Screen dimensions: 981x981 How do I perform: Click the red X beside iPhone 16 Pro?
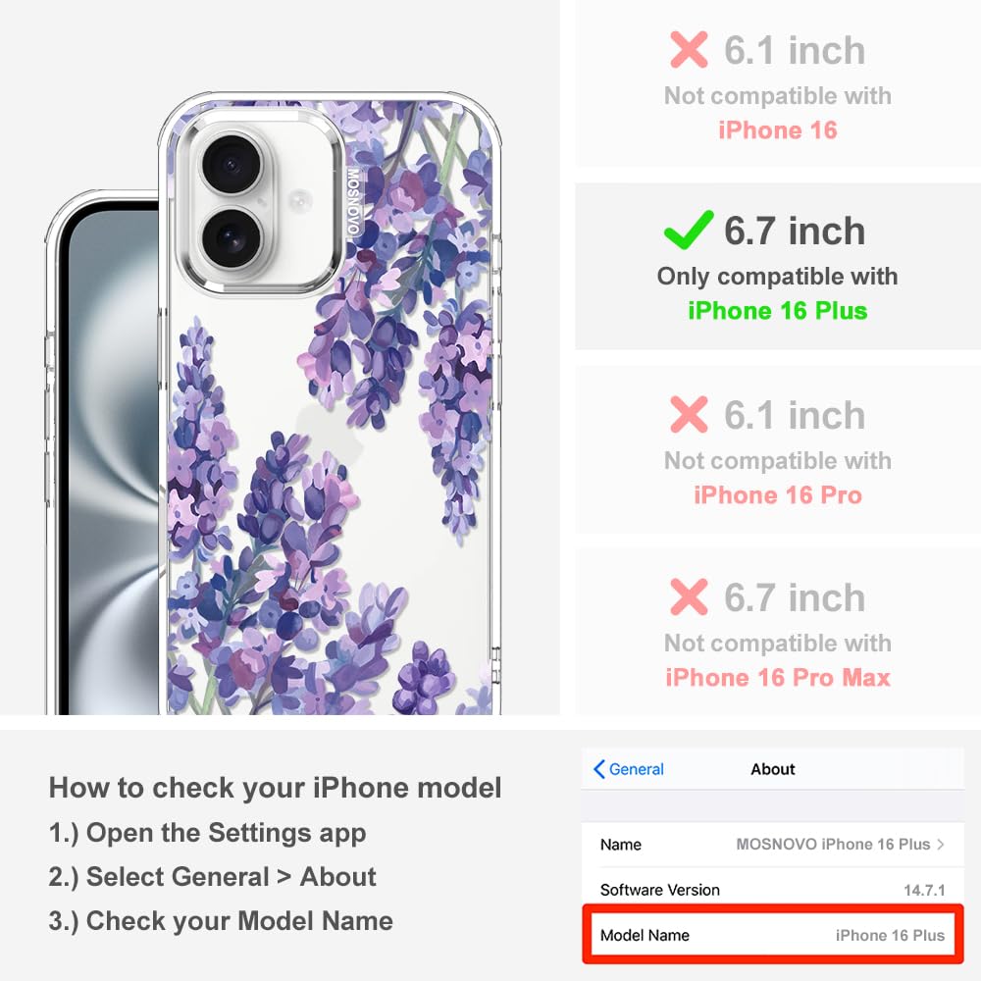point(689,414)
